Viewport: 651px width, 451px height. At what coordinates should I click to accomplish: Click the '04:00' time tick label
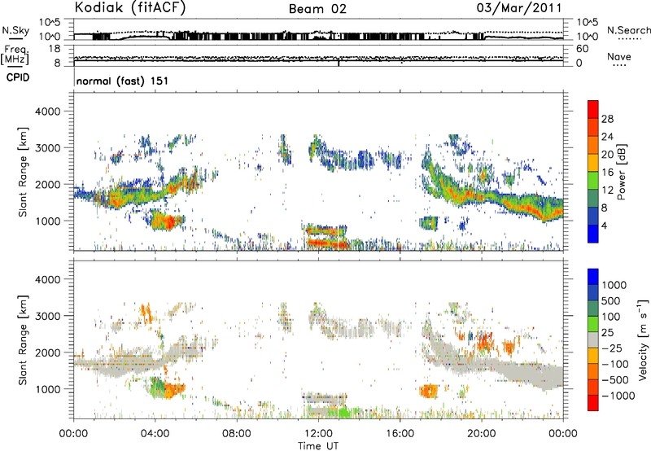155,434
